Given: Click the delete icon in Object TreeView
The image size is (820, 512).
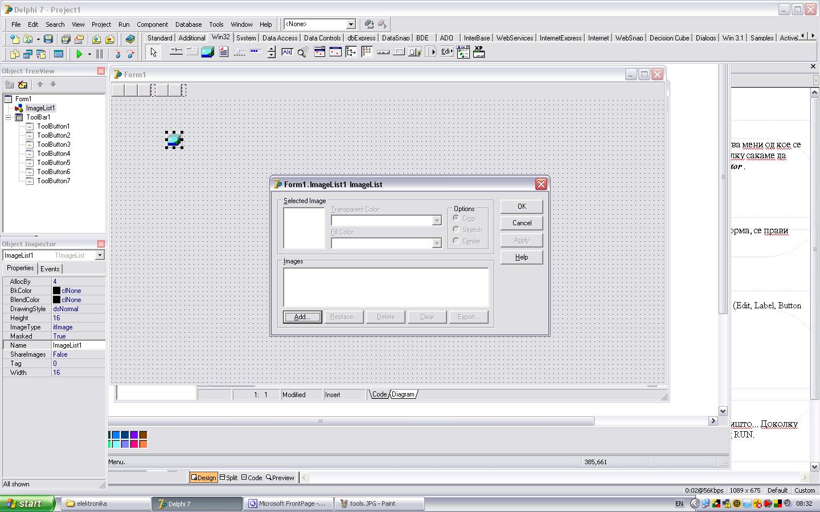Looking at the screenshot, I should pyautogui.click(x=23, y=84).
